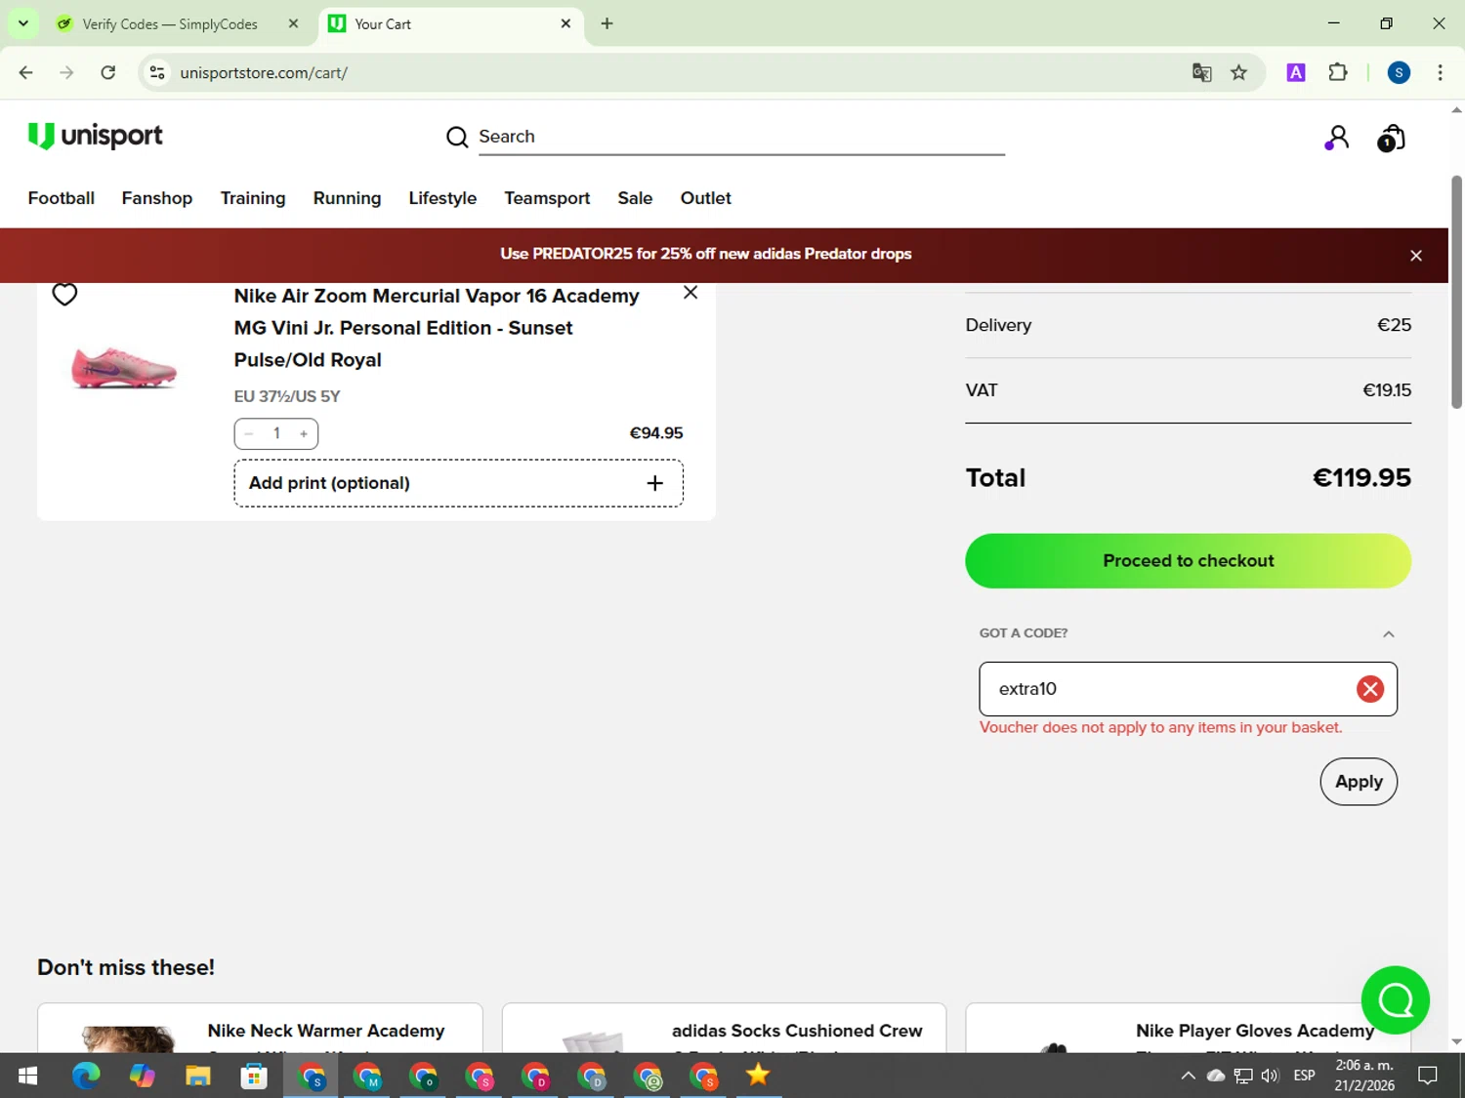Open the ESP language input indicator
This screenshot has width=1465, height=1098.
pyautogui.click(x=1304, y=1076)
